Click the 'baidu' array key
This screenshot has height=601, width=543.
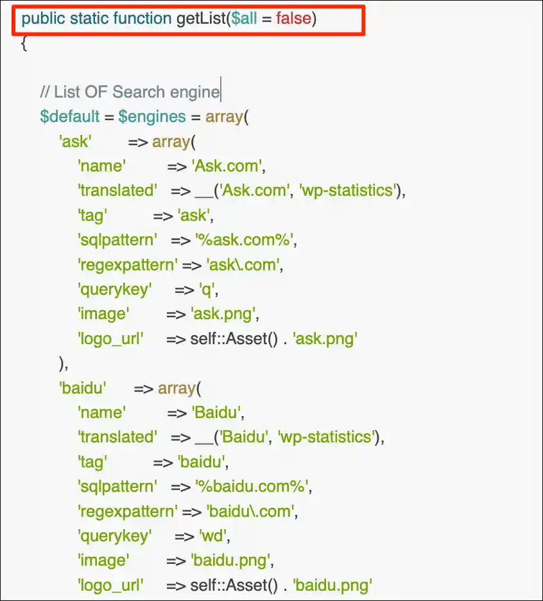(x=83, y=388)
